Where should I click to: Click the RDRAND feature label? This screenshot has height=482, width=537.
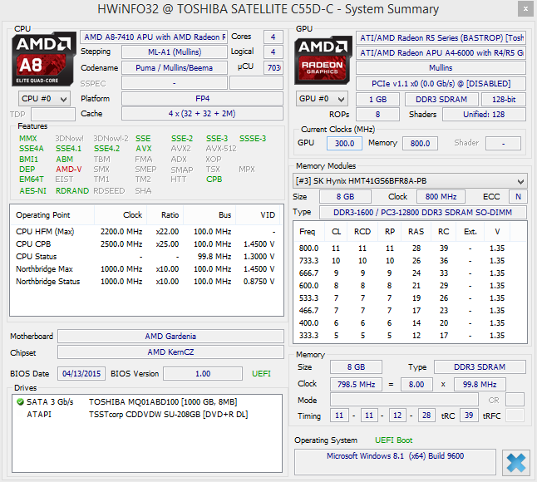(x=72, y=190)
